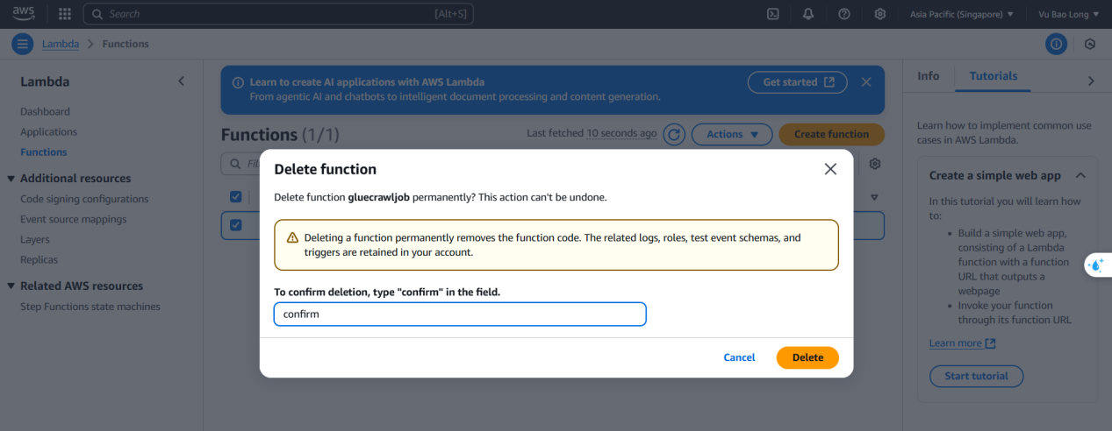Viewport: 1112px width, 431px height.
Task: Expand the help panel right chevron
Action: 1091,81
